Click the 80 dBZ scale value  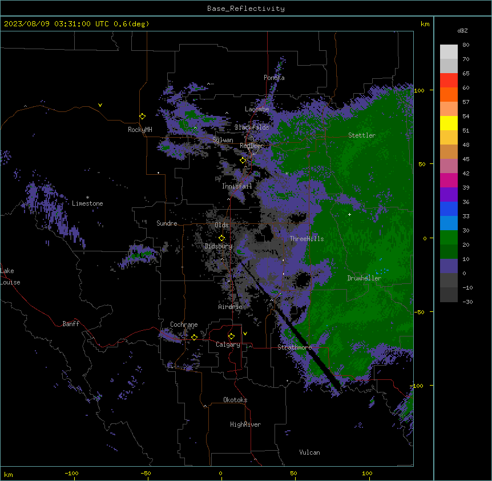[x=466, y=45]
